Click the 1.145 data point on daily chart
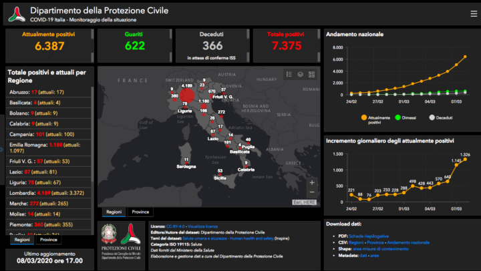This screenshot has height=271, width=481. pyautogui.click(x=456, y=165)
